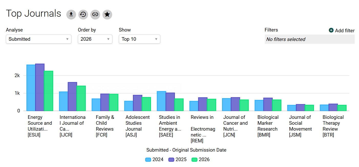
Task: Click the 2025 legend color swatch
Action: click(171, 160)
